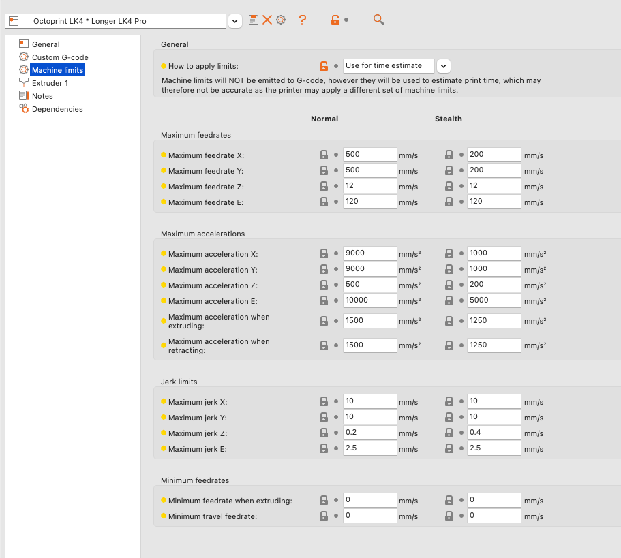Switch to Custom G-code page

60,57
